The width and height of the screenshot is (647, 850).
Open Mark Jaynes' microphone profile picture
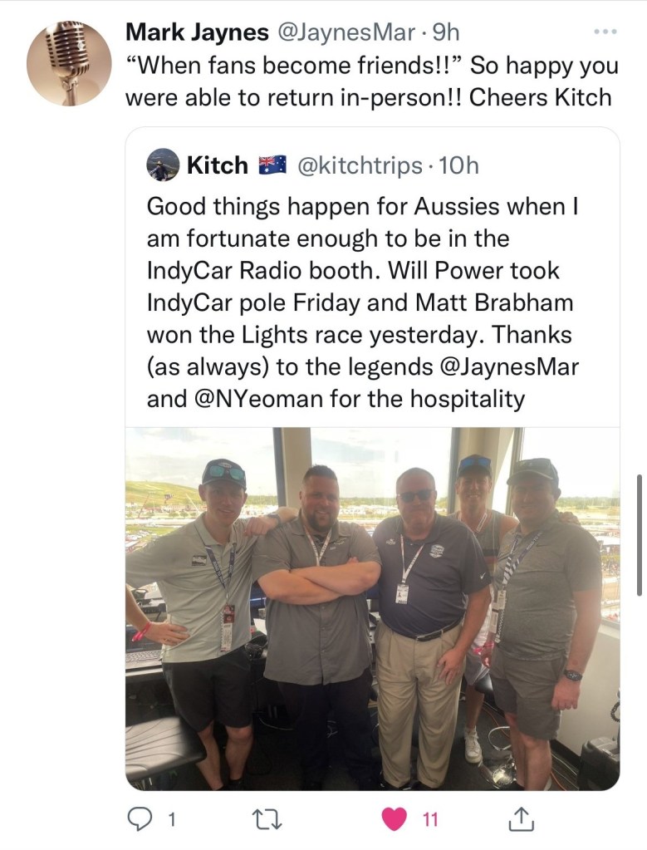click(69, 63)
